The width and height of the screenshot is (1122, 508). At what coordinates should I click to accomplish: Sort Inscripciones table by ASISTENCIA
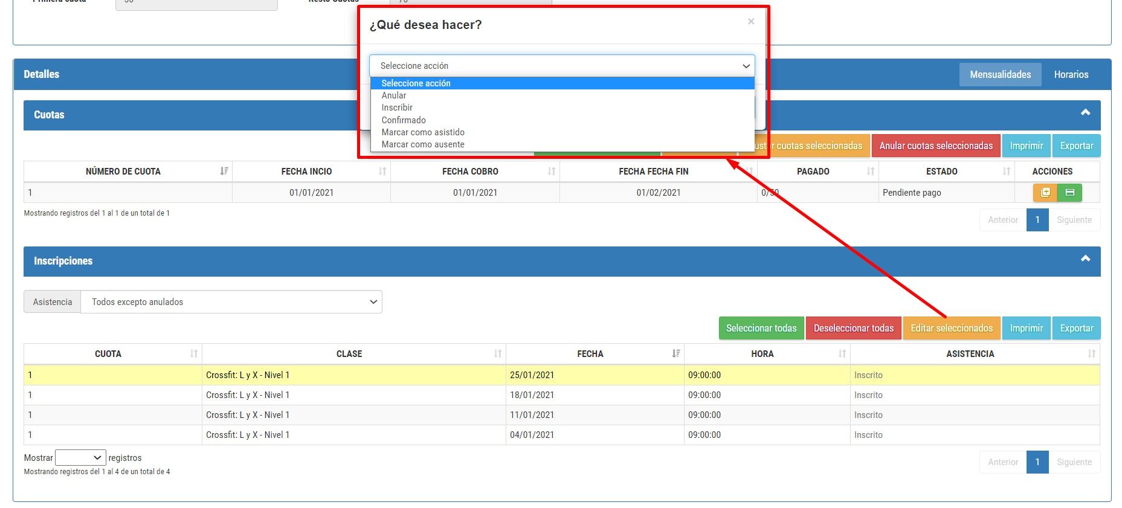pyautogui.click(x=975, y=354)
